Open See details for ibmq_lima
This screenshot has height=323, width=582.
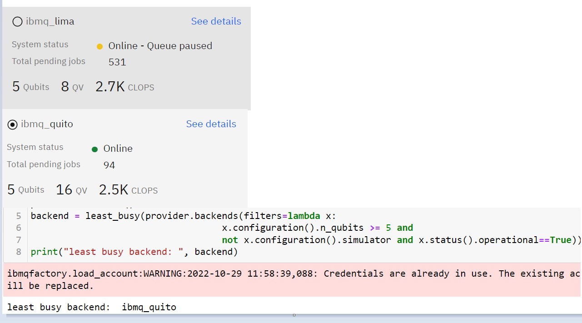[x=216, y=21]
